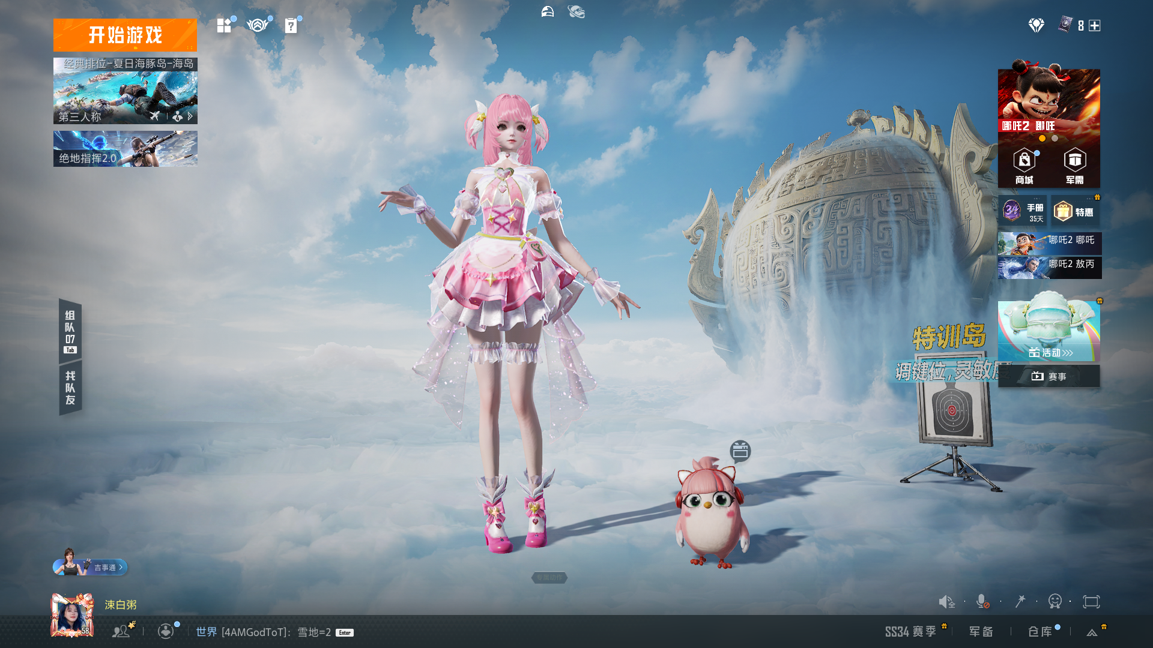
Task: Click the player name 冻白粥
Action: coord(121,605)
